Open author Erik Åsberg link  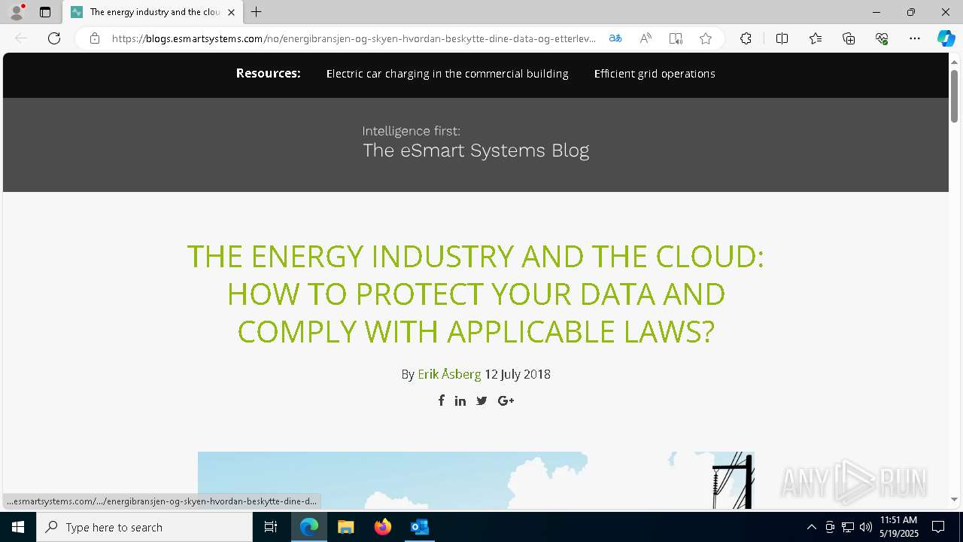pos(449,374)
